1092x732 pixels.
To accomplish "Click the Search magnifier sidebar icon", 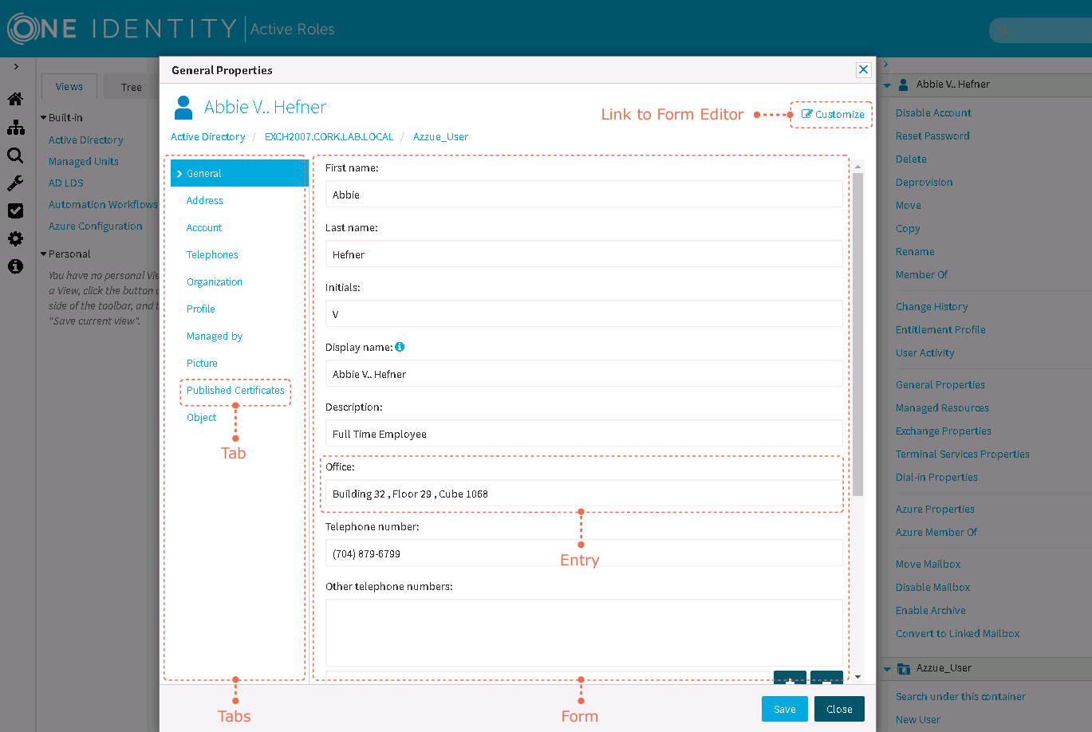I will coord(15,155).
